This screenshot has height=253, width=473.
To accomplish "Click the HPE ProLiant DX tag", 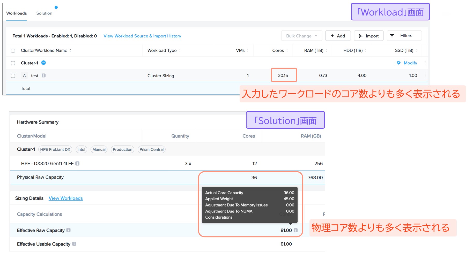I will [55, 149].
